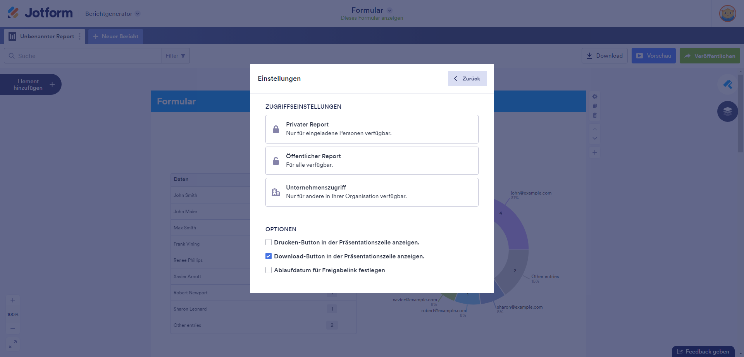Focus the Suche search field

click(83, 56)
